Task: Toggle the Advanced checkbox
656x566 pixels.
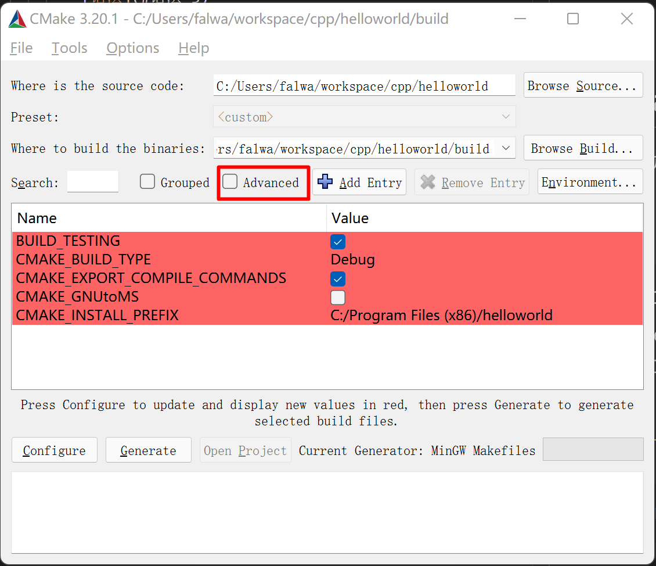Action: point(230,182)
